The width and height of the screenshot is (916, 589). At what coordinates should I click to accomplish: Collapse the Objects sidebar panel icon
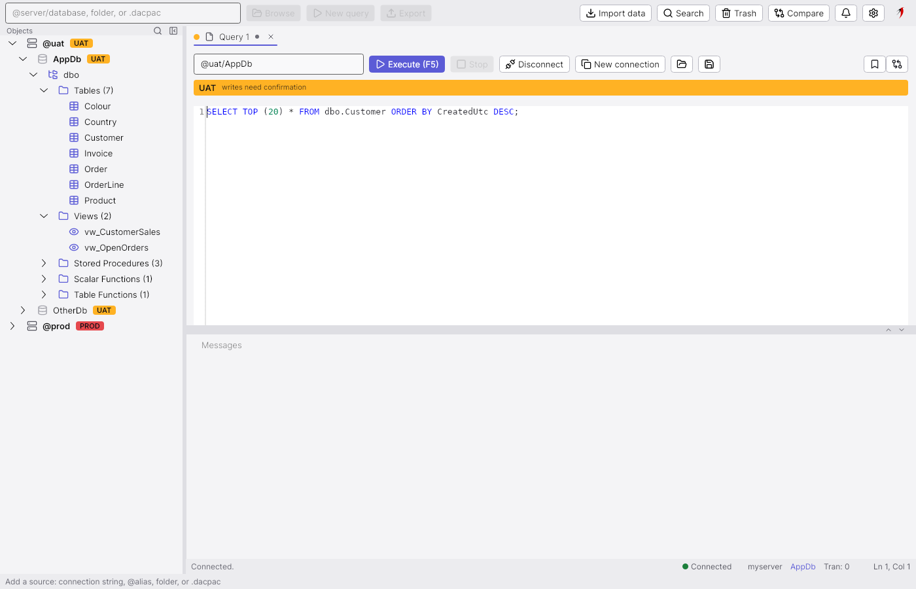[x=173, y=31]
